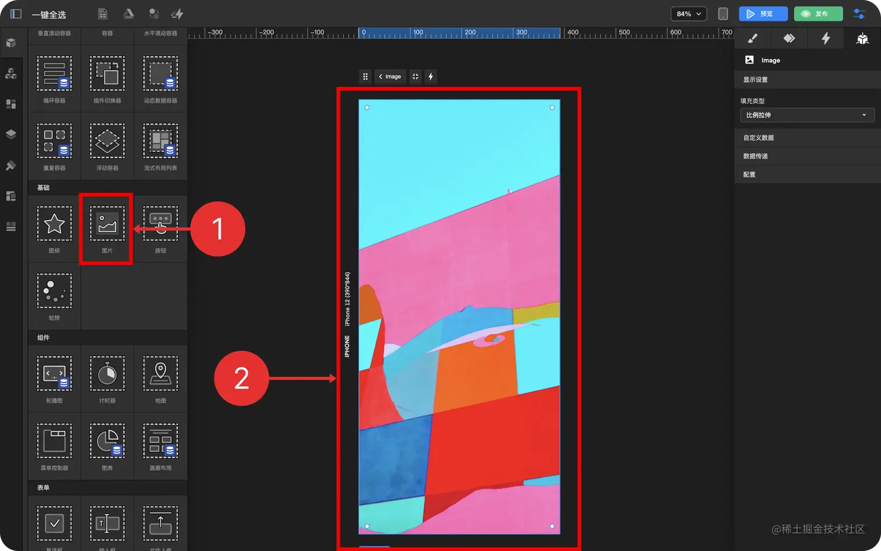Click the collapse arrows icon on canvas toolbar
This screenshot has height=551, width=881.
click(x=415, y=76)
